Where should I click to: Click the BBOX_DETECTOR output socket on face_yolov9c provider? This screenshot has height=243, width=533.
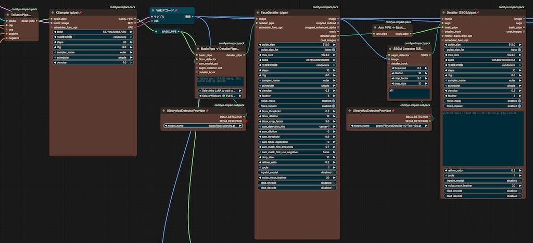coord(245,117)
